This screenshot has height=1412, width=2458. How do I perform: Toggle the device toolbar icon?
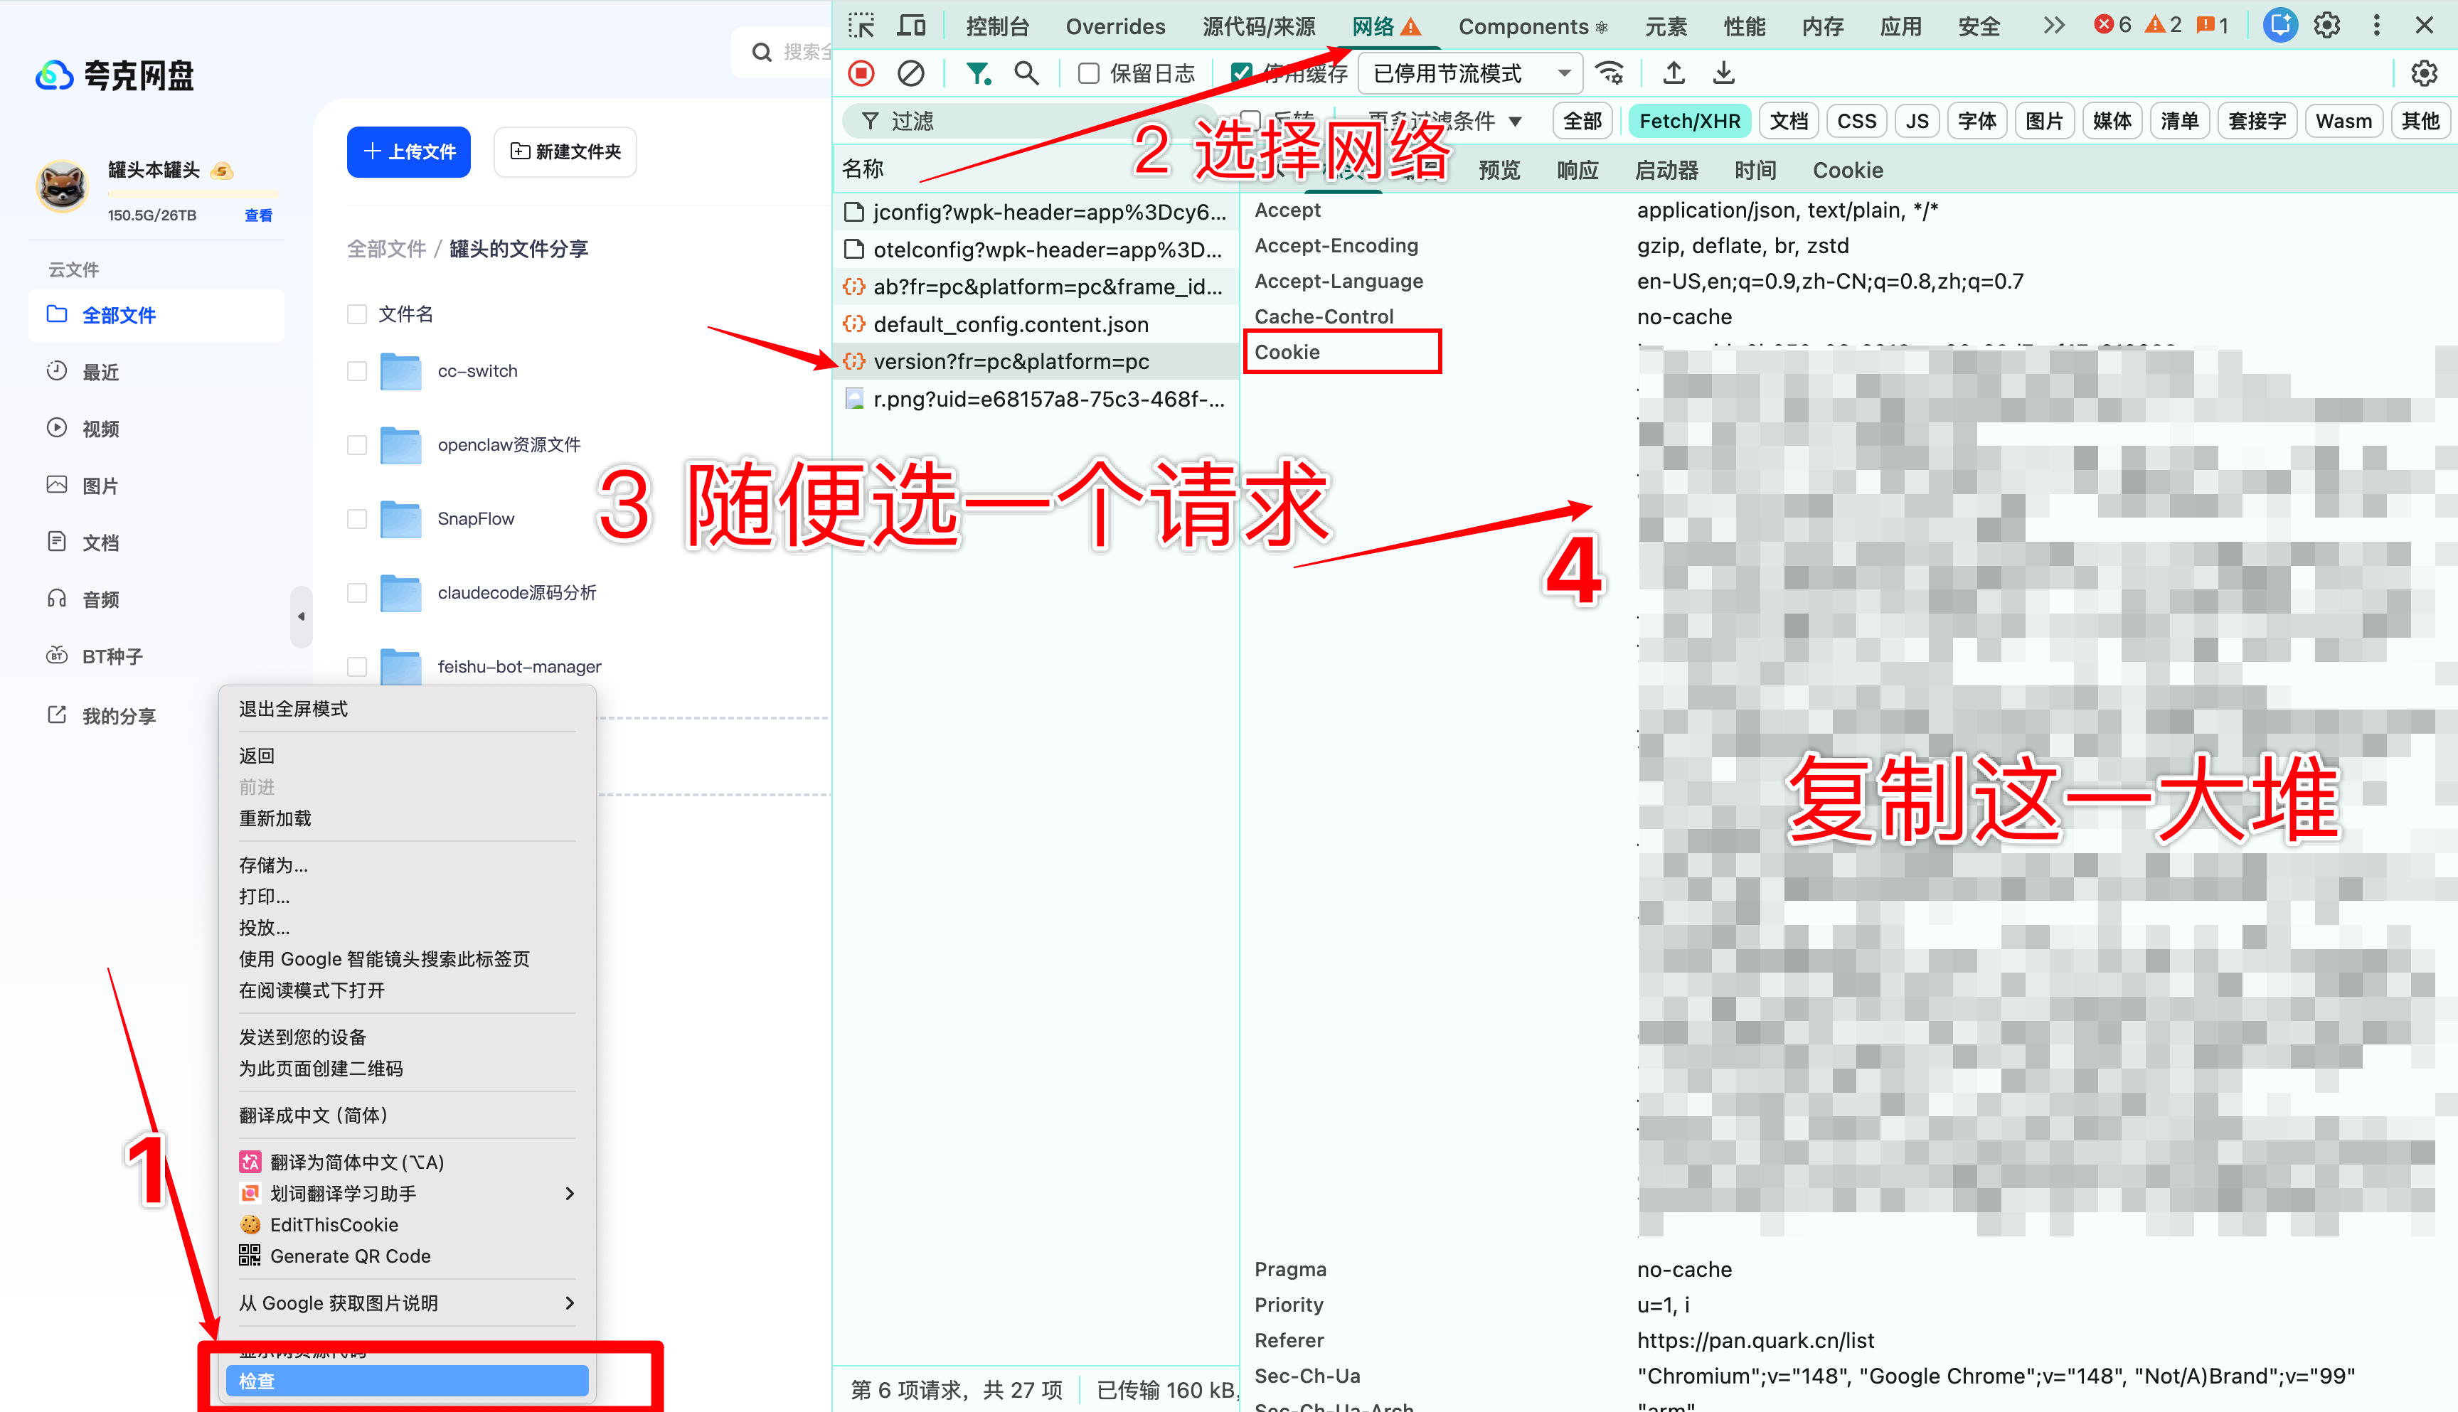pyautogui.click(x=911, y=25)
